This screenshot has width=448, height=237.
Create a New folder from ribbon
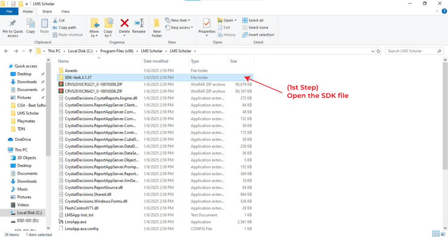point(157,28)
